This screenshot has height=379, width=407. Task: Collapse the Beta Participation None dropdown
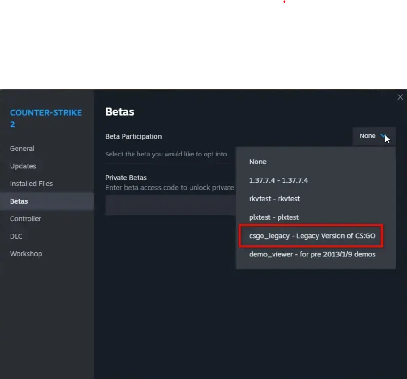[x=374, y=136]
